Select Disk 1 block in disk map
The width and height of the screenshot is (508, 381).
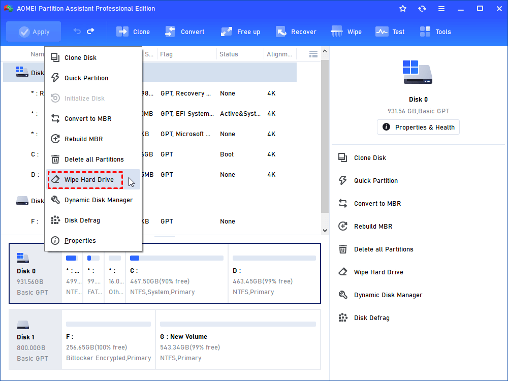[36, 339]
